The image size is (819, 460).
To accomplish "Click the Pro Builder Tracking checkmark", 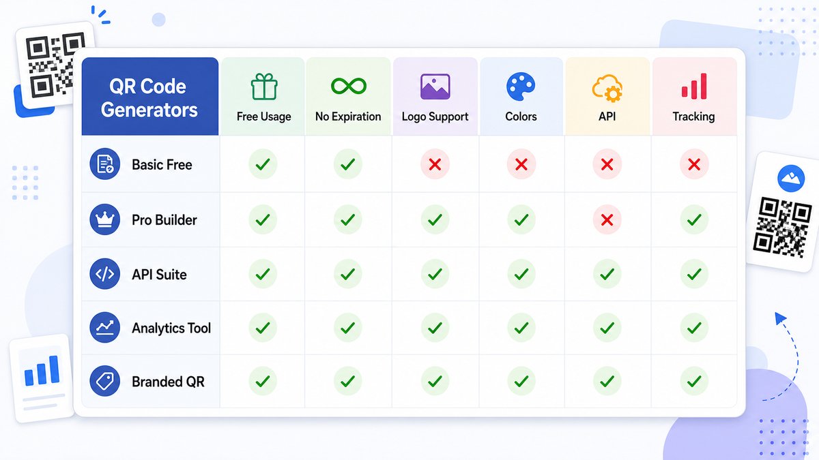I will tap(694, 220).
